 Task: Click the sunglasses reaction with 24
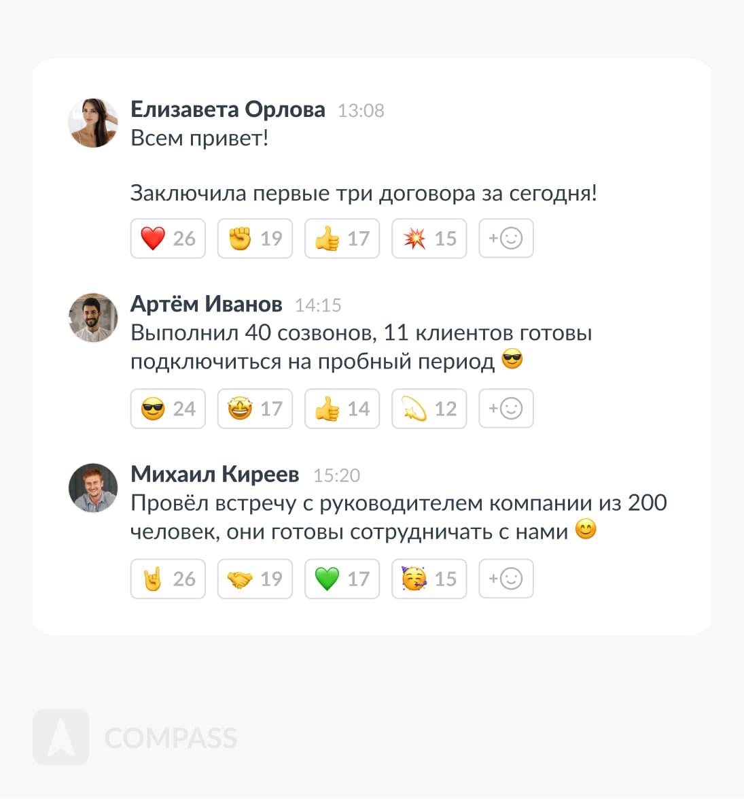pos(168,409)
